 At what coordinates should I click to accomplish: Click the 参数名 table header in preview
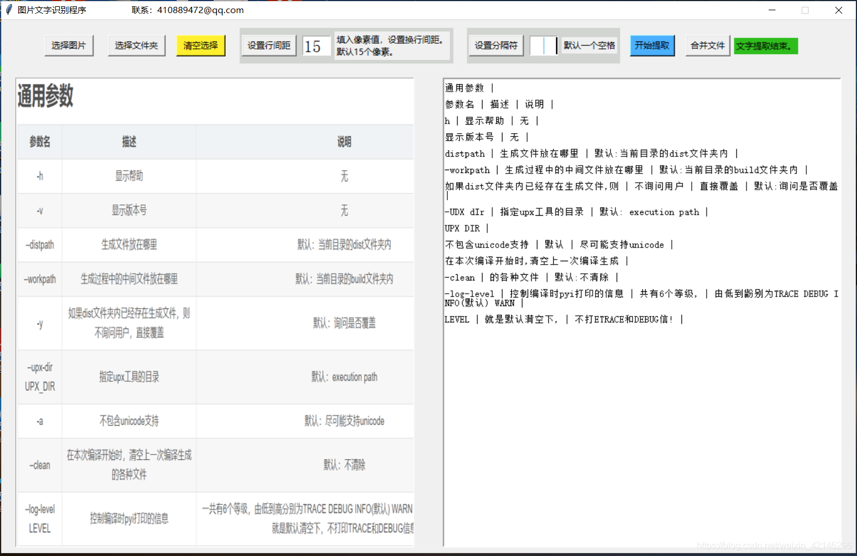pyautogui.click(x=40, y=142)
